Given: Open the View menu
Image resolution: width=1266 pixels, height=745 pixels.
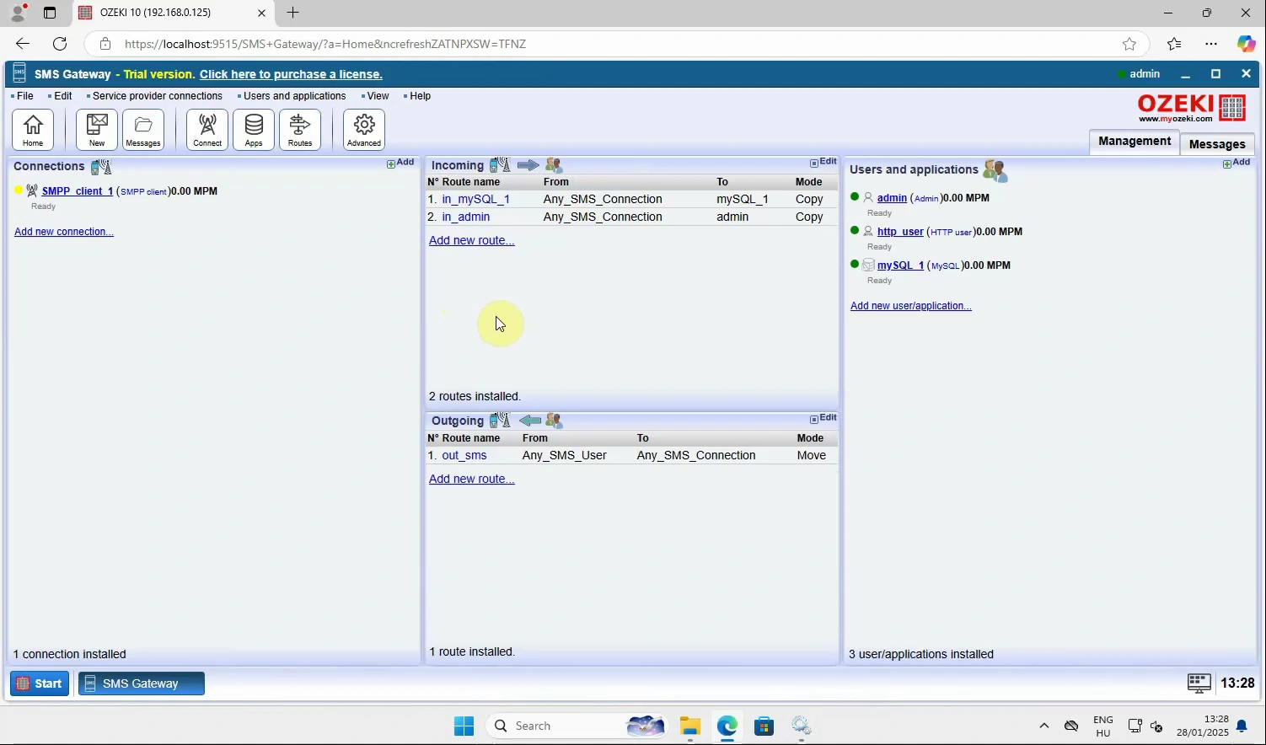Looking at the screenshot, I should click(x=378, y=96).
